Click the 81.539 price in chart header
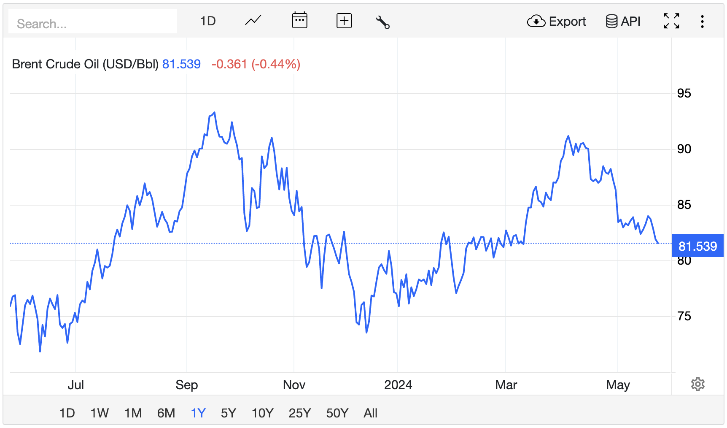Image resolution: width=727 pixels, height=428 pixels. [x=181, y=64]
